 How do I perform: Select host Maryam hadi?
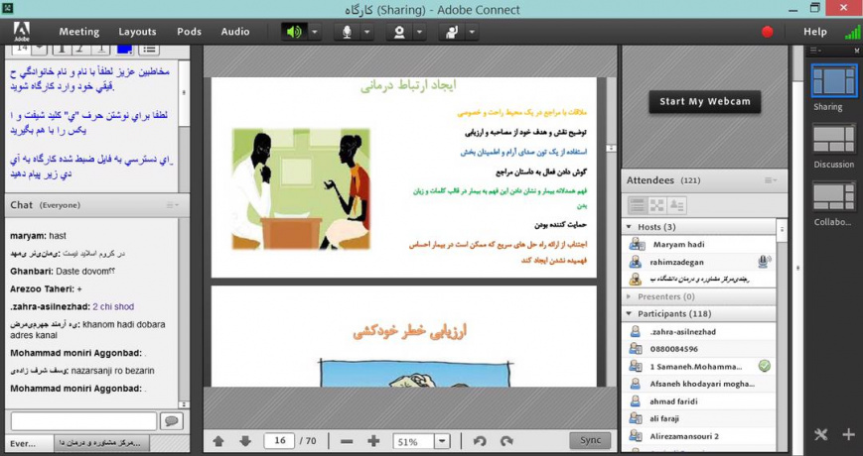click(x=699, y=245)
